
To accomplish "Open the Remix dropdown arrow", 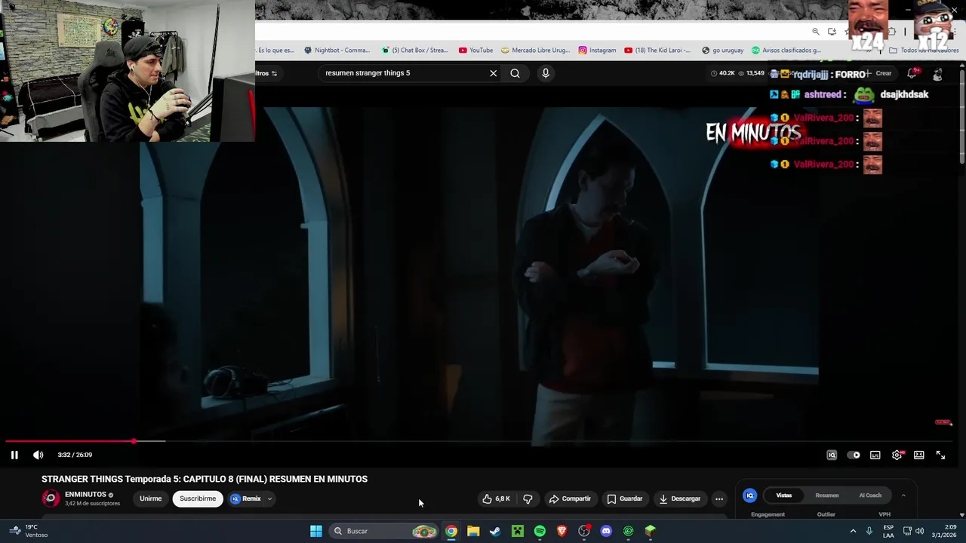I will pos(269,499).
